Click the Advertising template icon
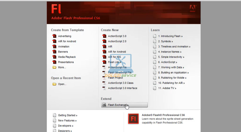241x132 pixels. coord(54,36)
